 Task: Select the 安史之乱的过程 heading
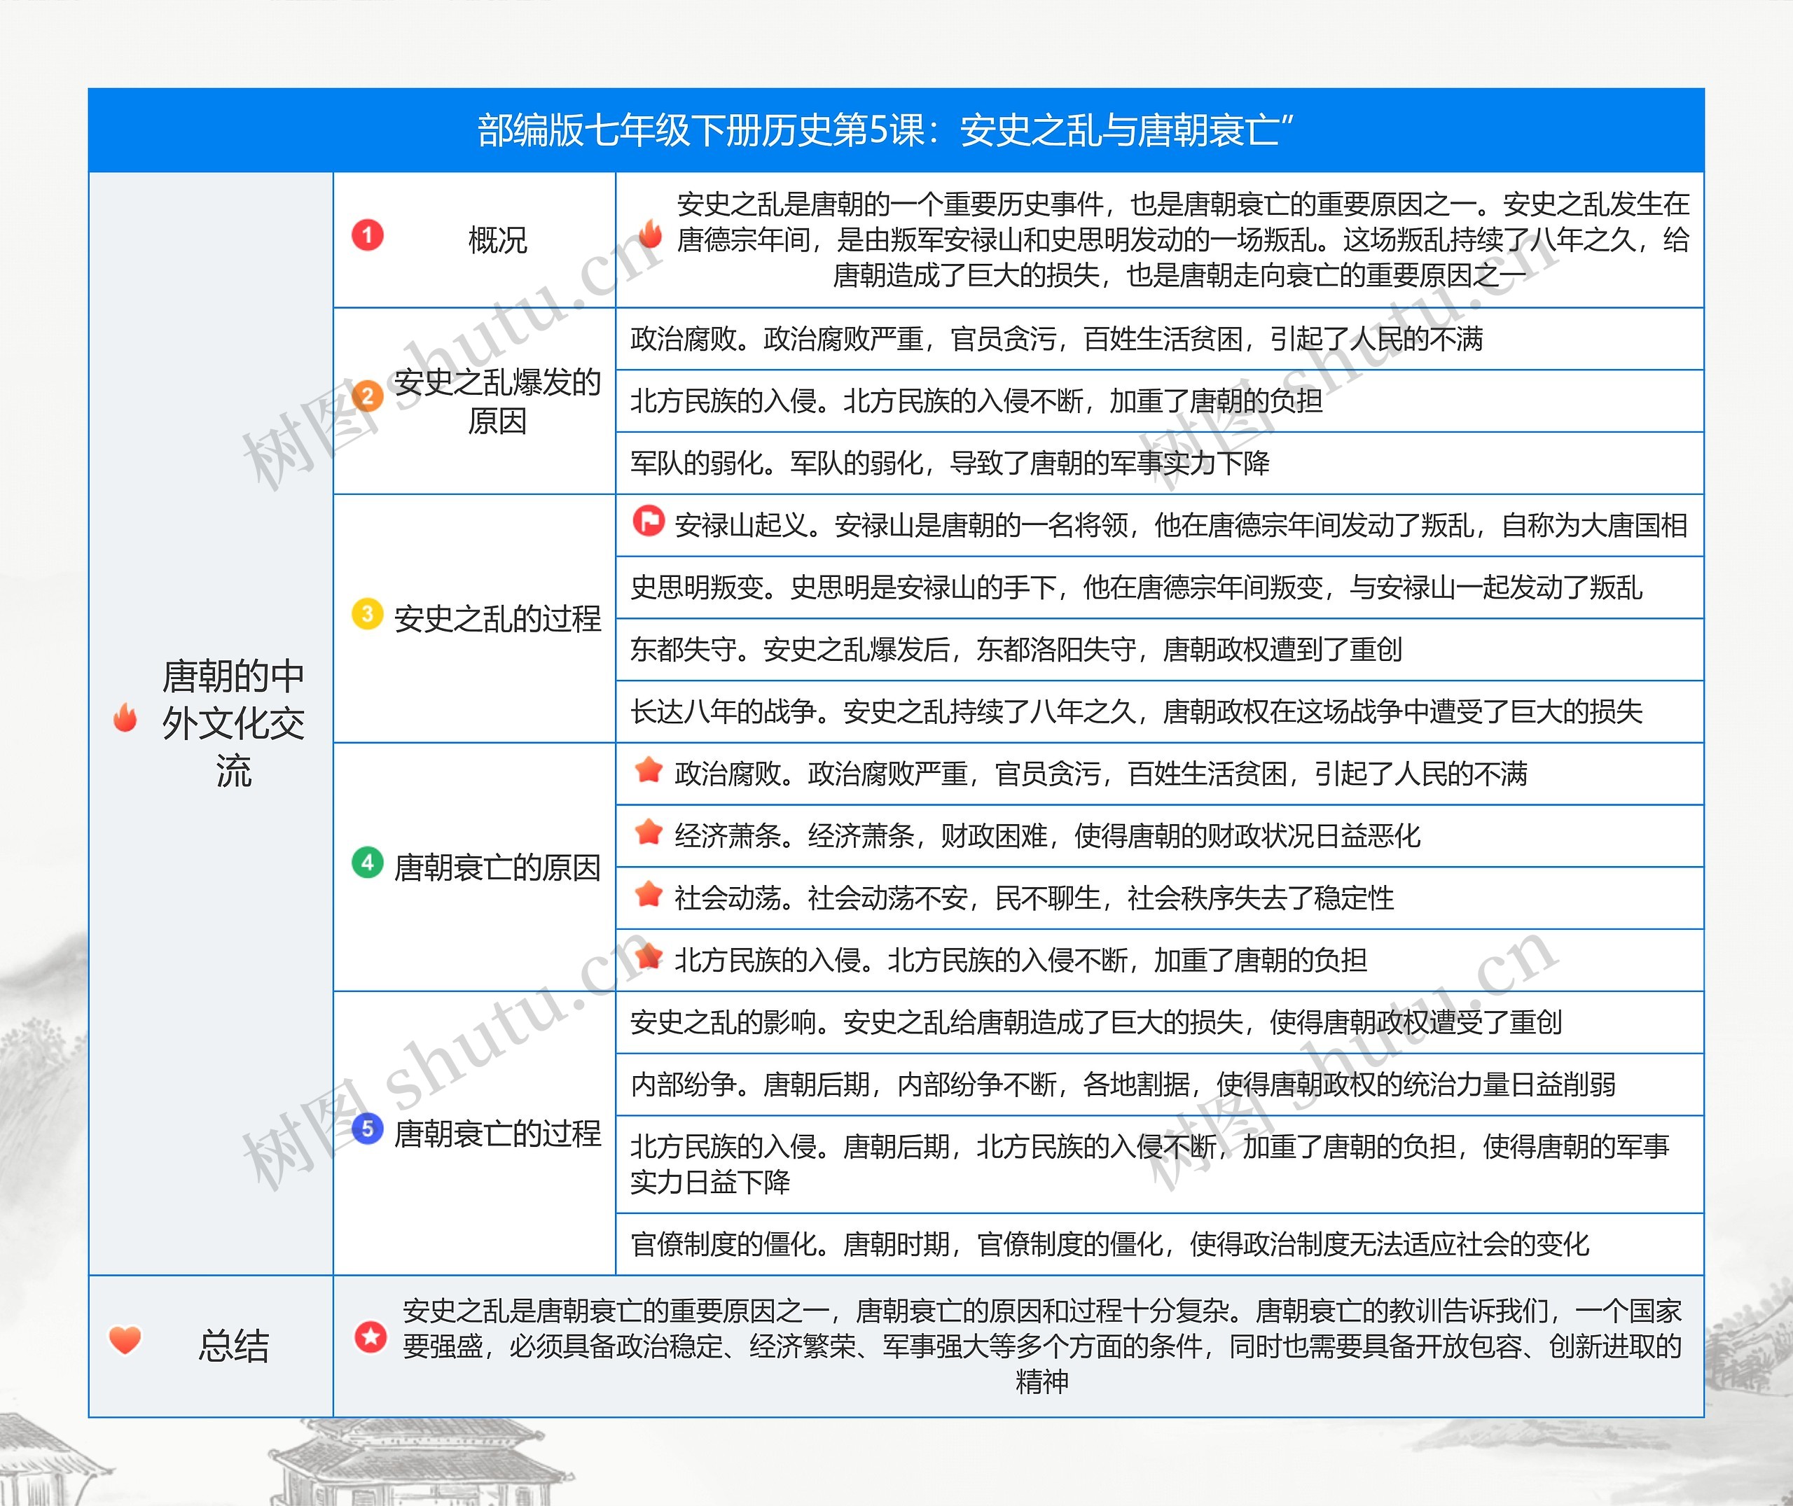click(x=498, y=619)
